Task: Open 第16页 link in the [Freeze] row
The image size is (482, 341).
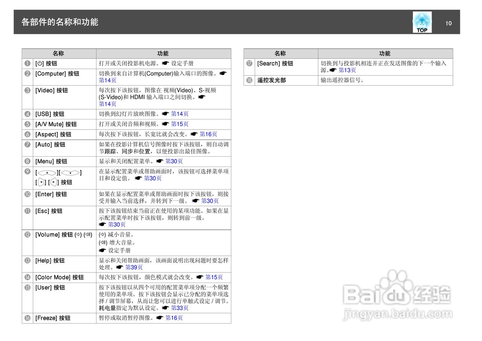Action: click(174, 318)
